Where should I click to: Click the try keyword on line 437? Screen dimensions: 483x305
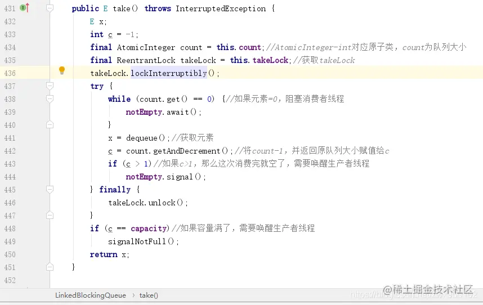(97, 86)
